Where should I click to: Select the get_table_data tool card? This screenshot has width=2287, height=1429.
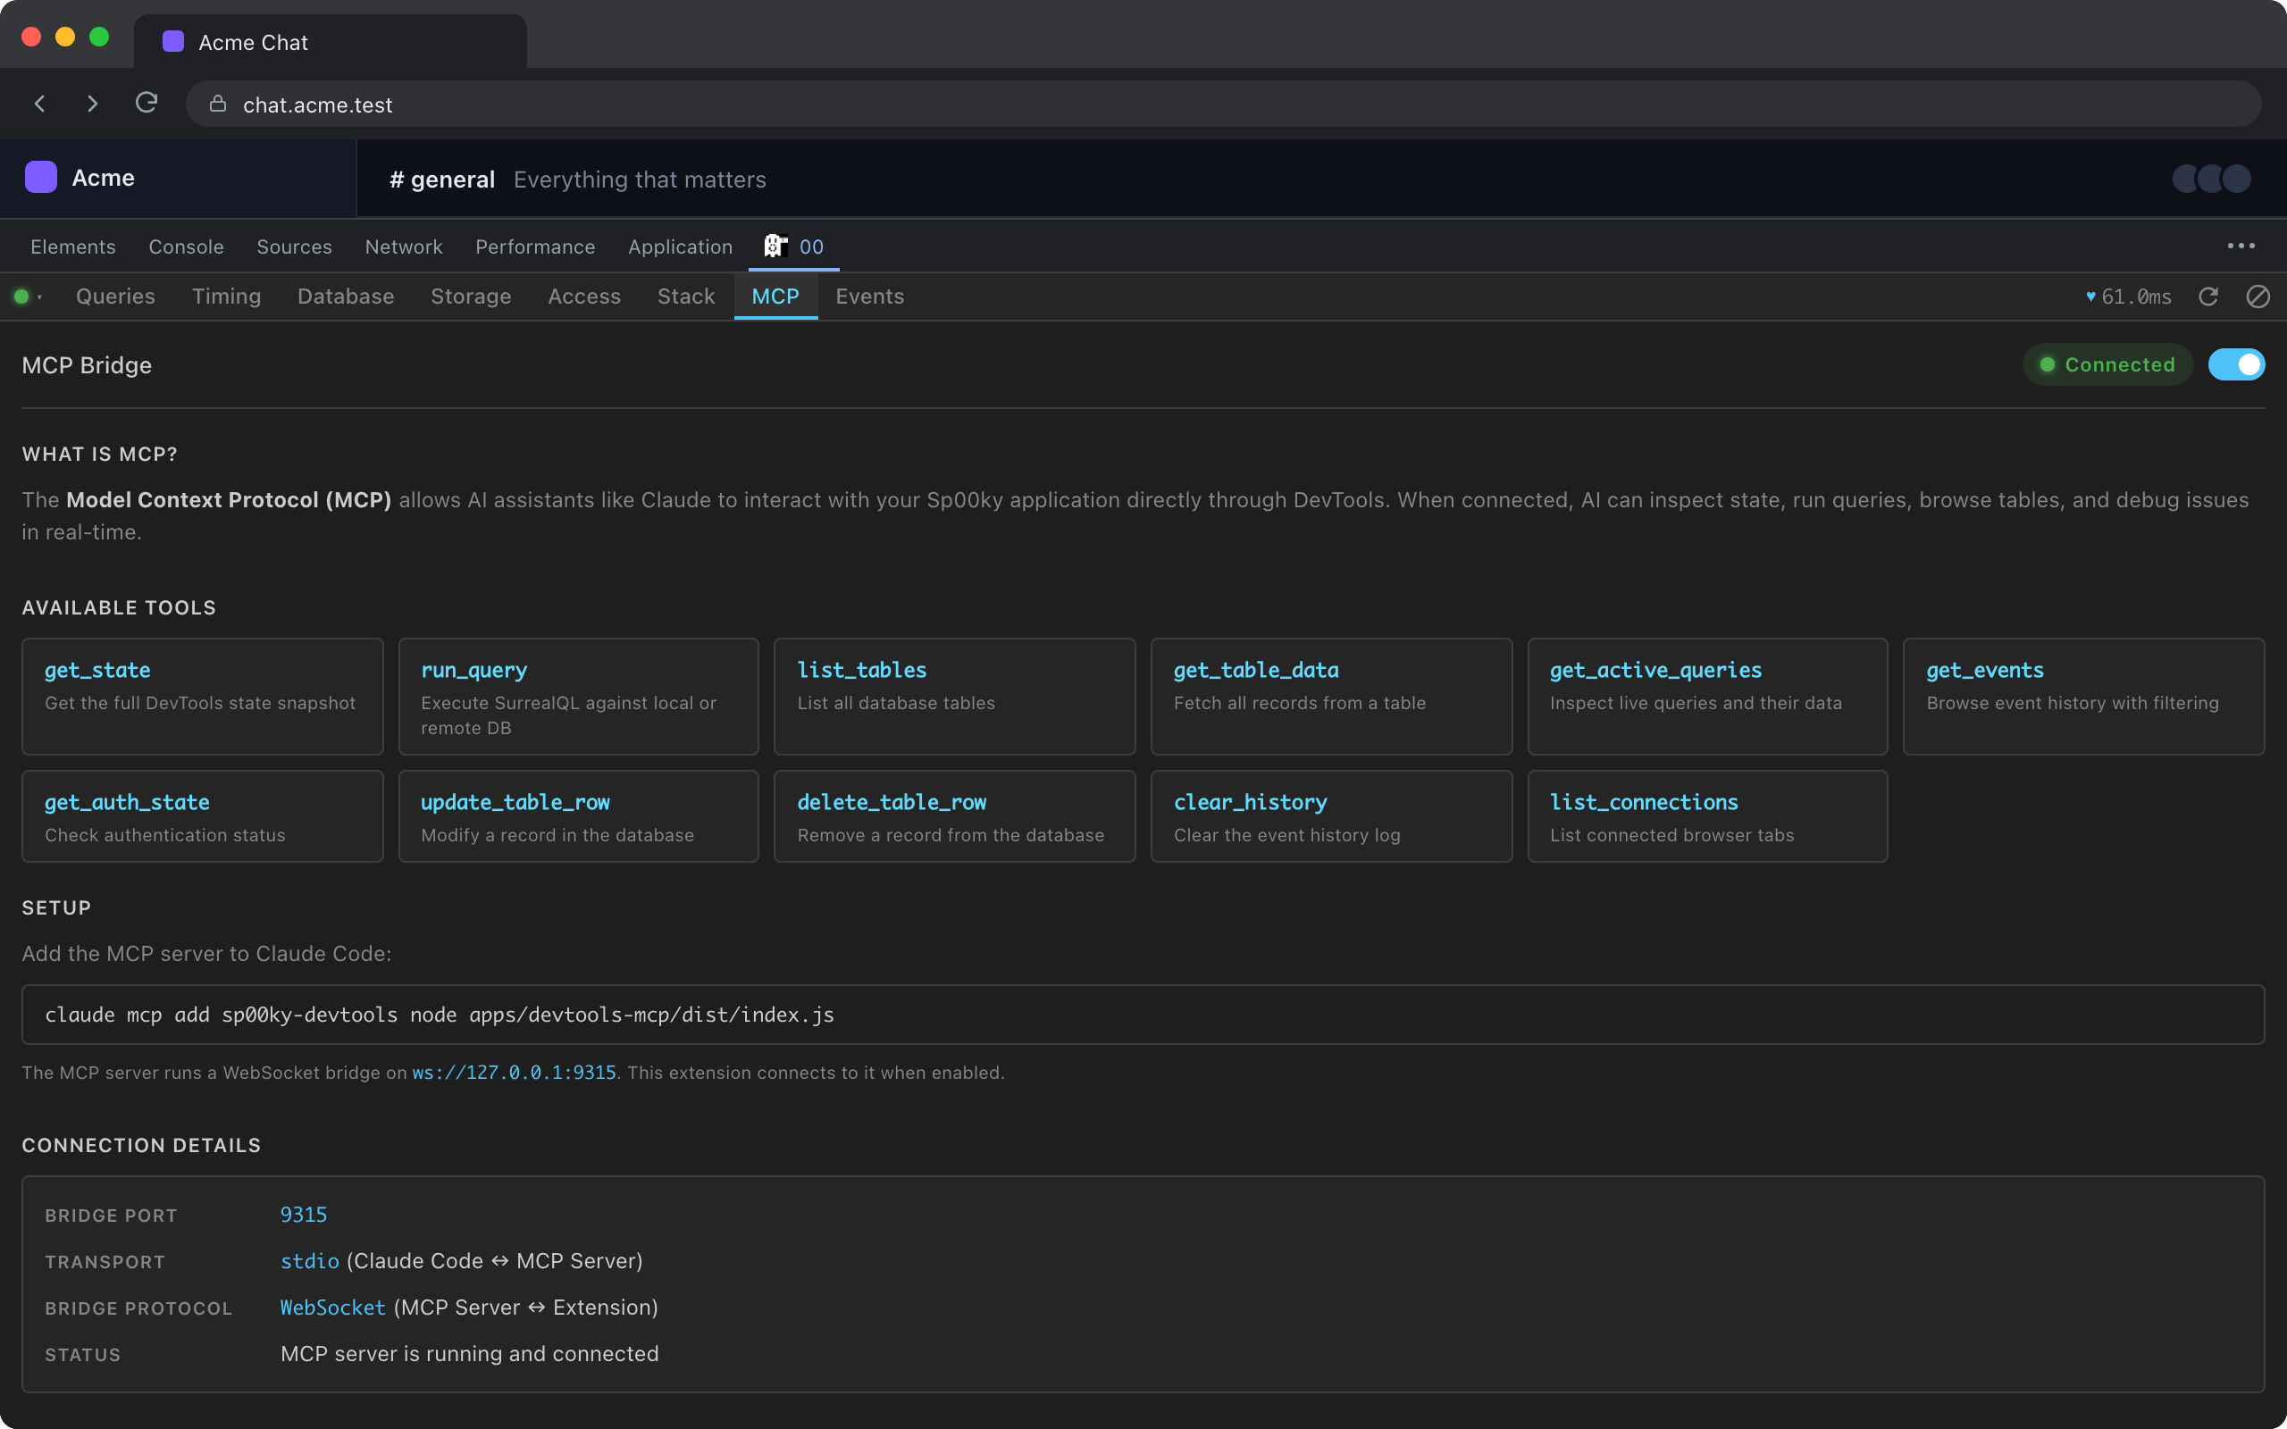pos(1332,697)
